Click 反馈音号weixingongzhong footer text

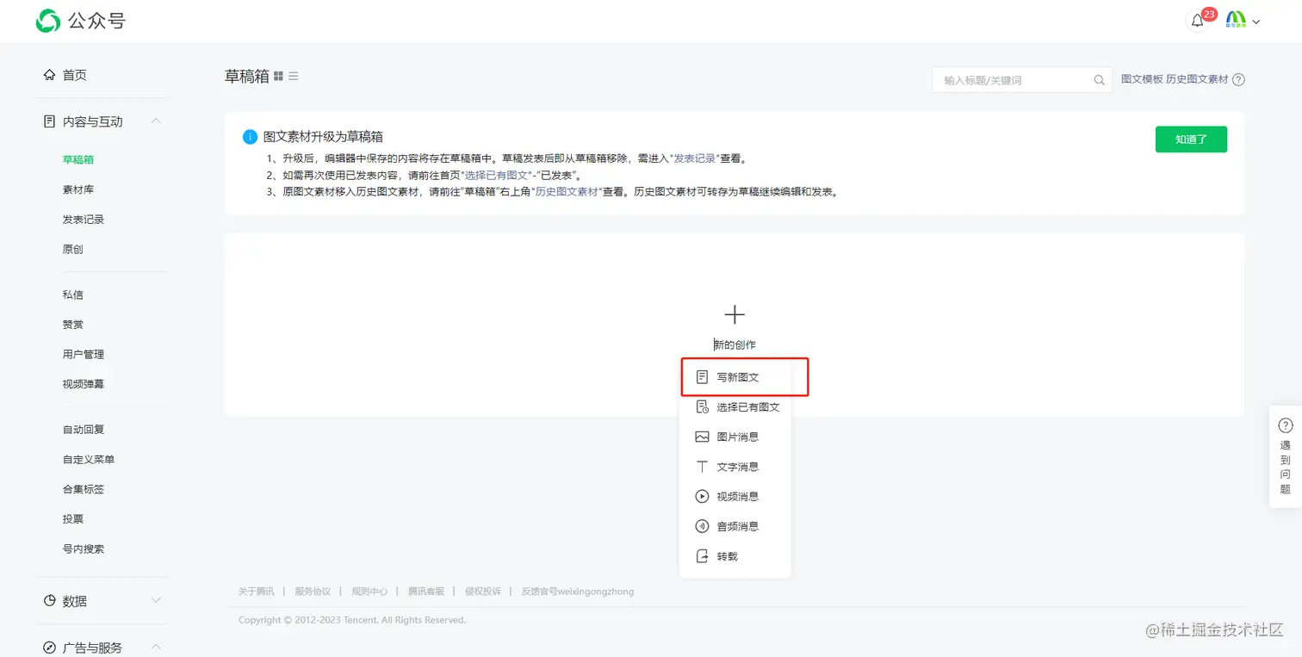(578, 592)
